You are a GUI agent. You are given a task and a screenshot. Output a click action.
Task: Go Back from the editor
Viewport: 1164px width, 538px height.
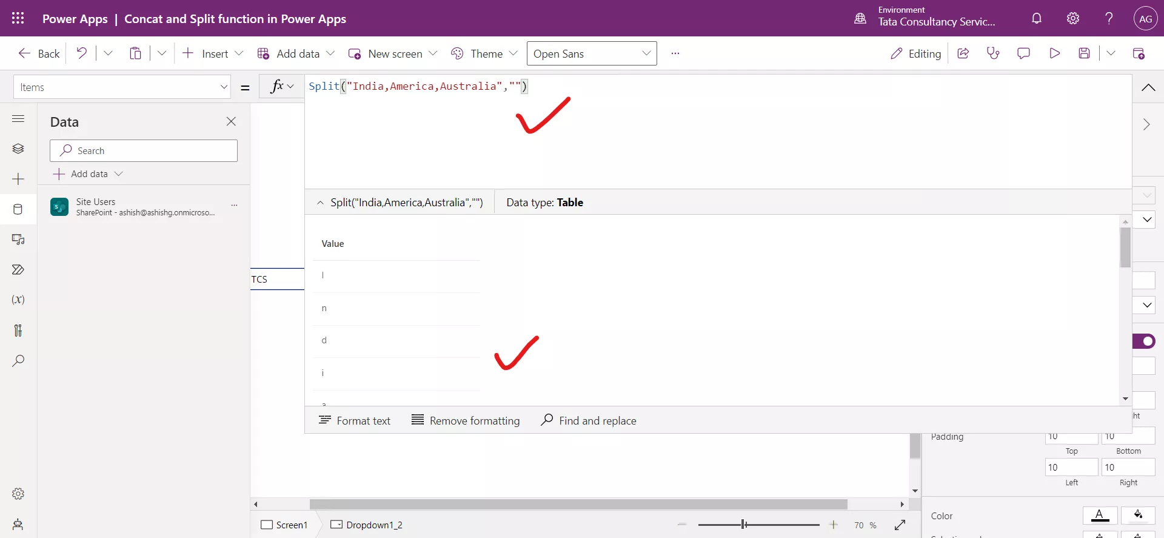(39, 53)
